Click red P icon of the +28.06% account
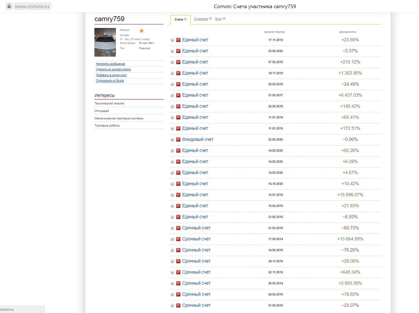Viewport: 419px width, 313px height. click(178, 261)
